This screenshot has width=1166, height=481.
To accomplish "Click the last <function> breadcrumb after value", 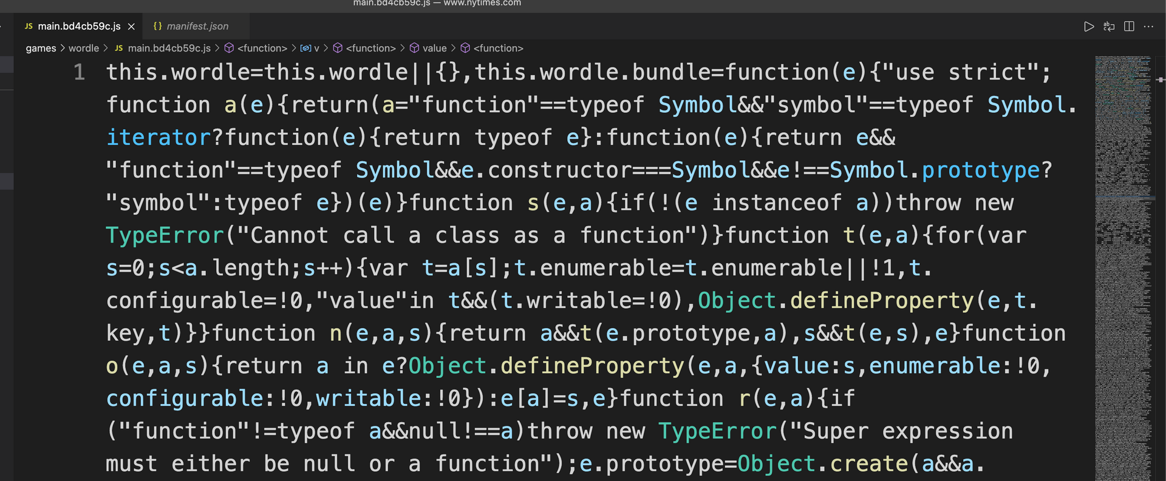I will click(x=498, y=49).
